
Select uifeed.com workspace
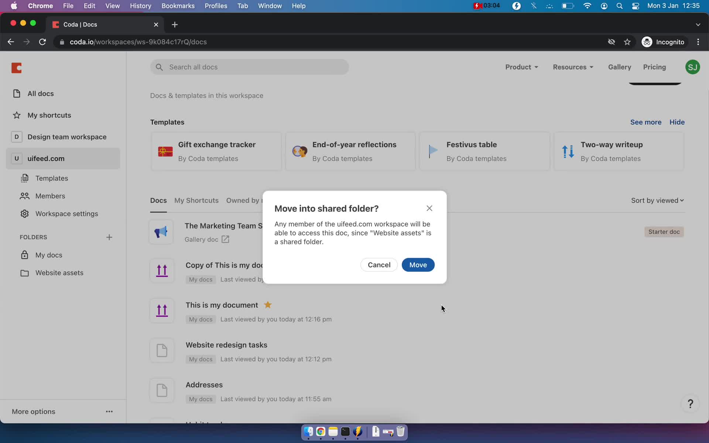(x=63, y=158)
